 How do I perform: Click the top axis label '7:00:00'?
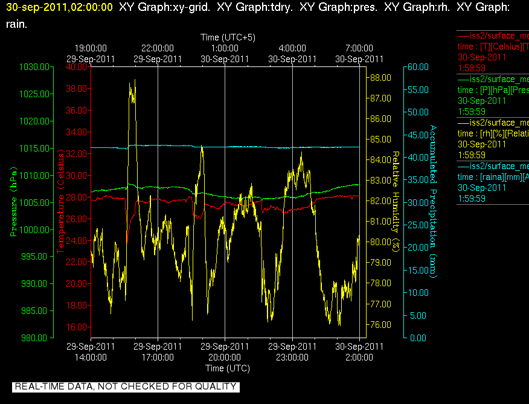[x=359, y=48]
